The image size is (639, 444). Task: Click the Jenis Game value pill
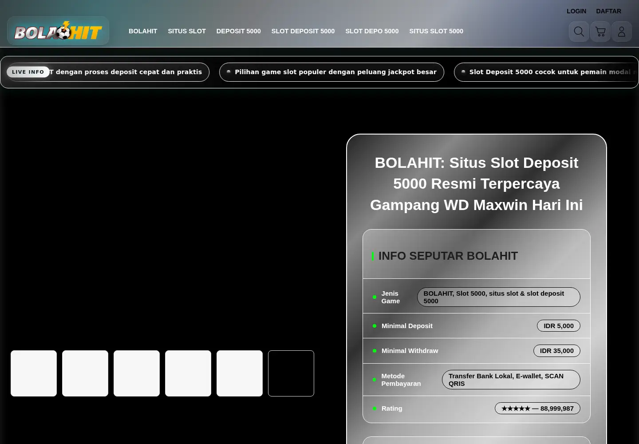pos(499,297)
